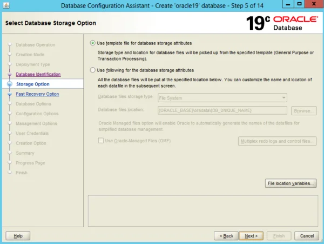The image size is (324, 244).
Task: Click the Database Operation step
Action: pyautogui.click(x=35, y=45)
